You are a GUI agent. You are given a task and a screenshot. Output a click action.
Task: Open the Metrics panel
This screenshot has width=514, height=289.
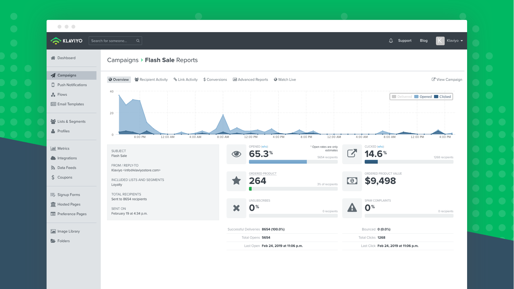coord(63,148)
